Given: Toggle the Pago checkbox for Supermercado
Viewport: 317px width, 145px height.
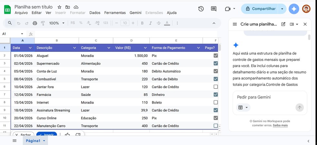Looking at the screenshot, I should point(216,64).
